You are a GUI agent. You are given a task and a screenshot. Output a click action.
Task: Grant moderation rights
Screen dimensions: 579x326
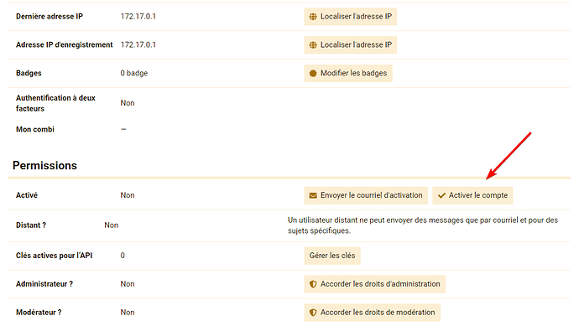372,313
